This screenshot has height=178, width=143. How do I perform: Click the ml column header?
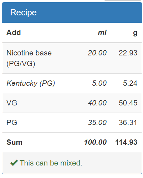tap(102, 33)
